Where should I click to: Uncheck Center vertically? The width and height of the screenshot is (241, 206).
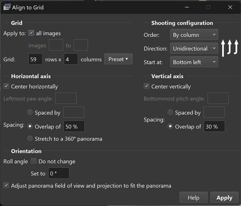(147, 86)
